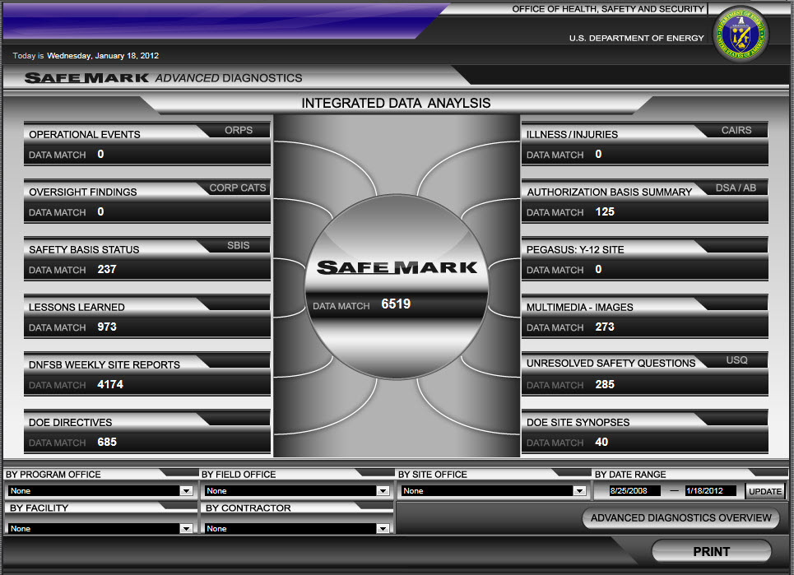This screenshot has height=575, width=794.
Task: Click the DSA / AB tab label
Action: coord(736,188)
